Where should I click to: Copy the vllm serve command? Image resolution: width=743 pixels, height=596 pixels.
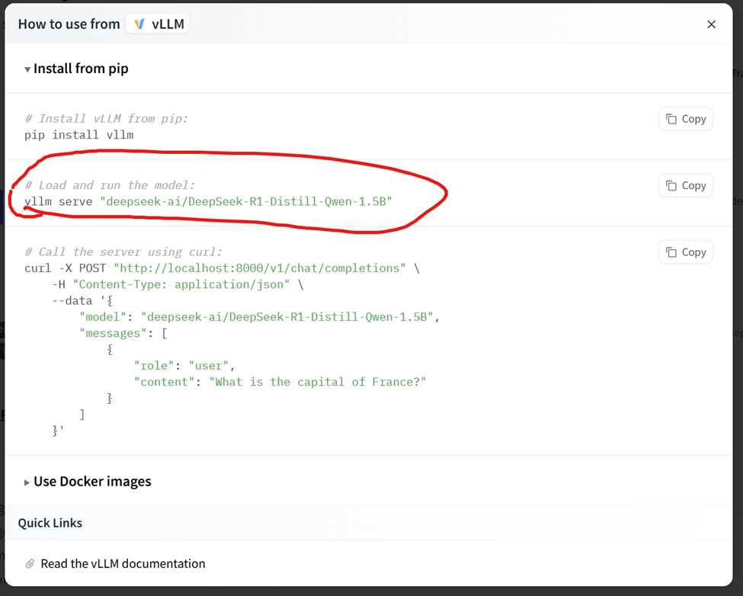point(686,186)
